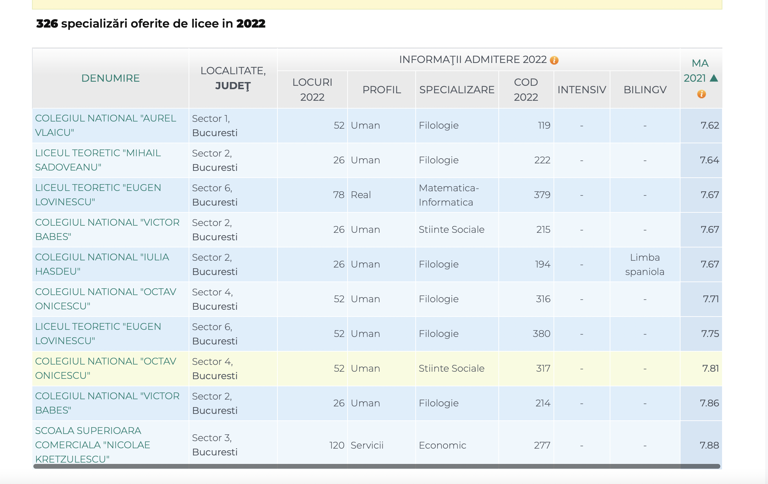Click orange info icon under MA 2021
768x484 pixels.
point(701,94)
